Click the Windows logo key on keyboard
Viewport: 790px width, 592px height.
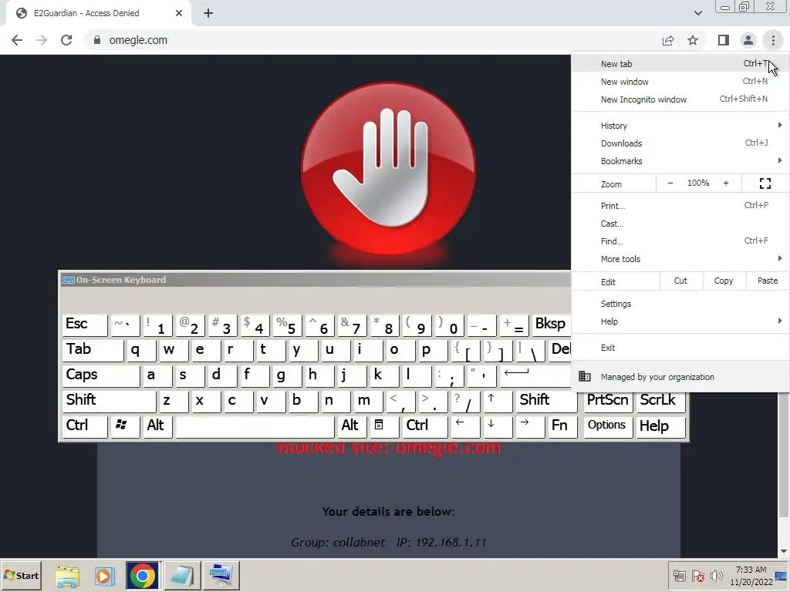click(x=125, y=426)
